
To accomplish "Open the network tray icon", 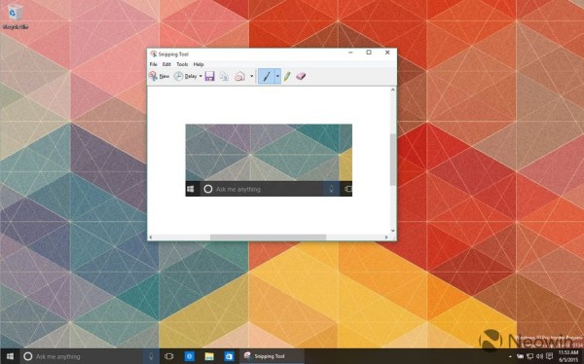I will (530, 357).
